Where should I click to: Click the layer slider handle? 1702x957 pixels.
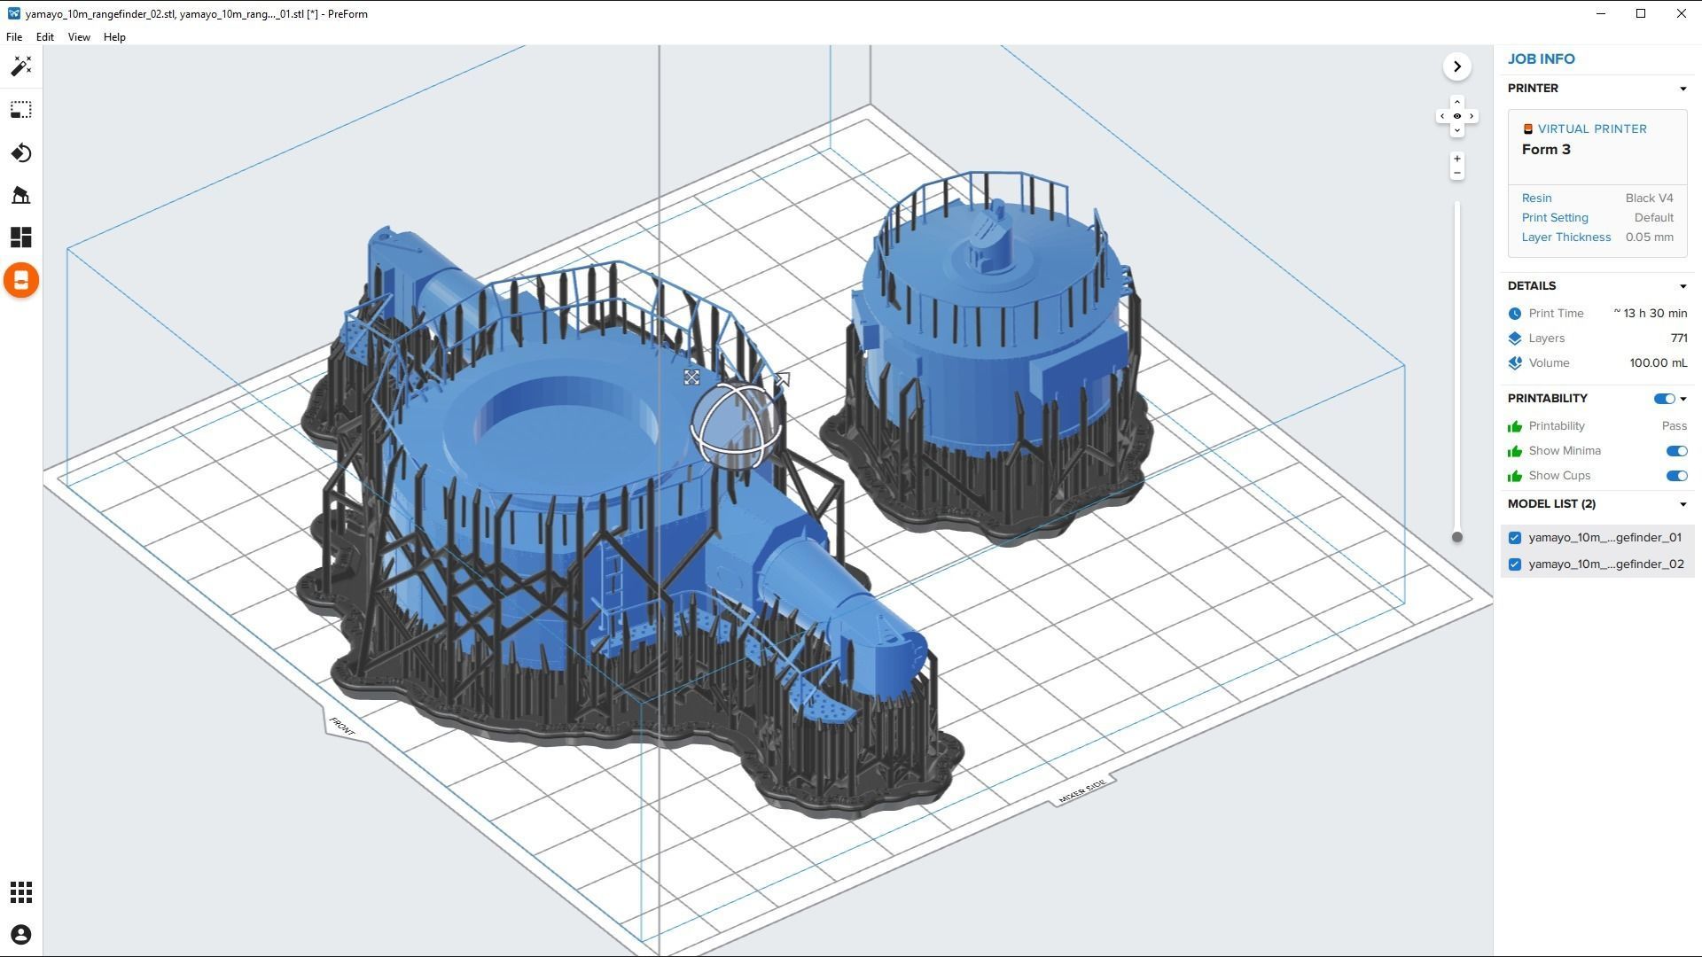tap(1456, 537)
